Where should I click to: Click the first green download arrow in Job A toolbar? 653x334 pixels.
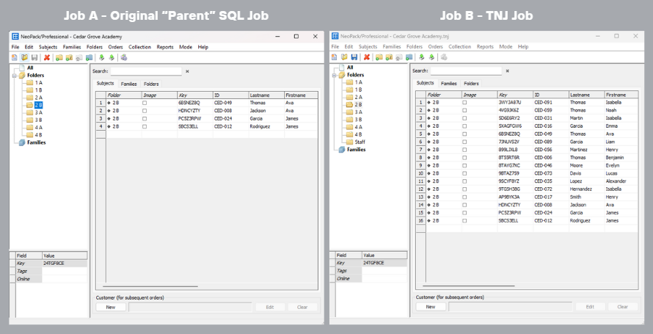[x=101, y=57]
